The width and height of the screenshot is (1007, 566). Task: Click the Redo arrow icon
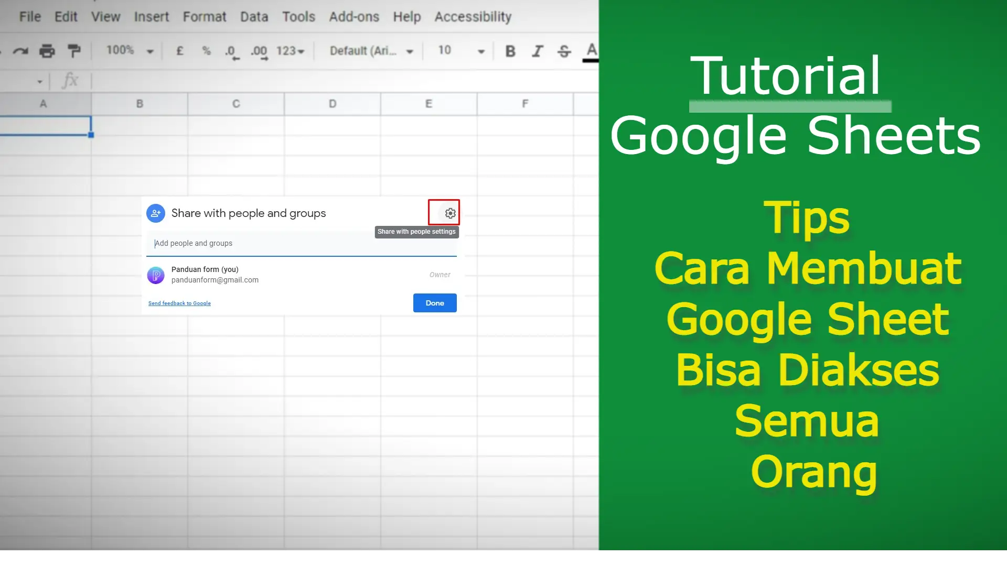pos(20,51)
